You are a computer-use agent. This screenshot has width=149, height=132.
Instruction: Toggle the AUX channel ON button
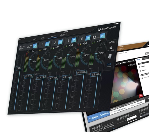coord(35,46)
